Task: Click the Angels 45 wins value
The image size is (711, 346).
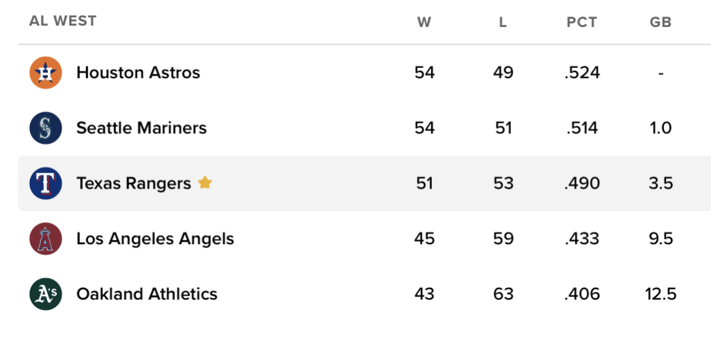Action: click(424, 239)
